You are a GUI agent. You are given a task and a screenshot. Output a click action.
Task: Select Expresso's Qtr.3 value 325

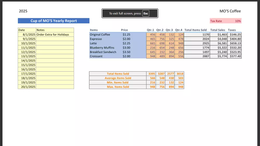coord(170,39)
